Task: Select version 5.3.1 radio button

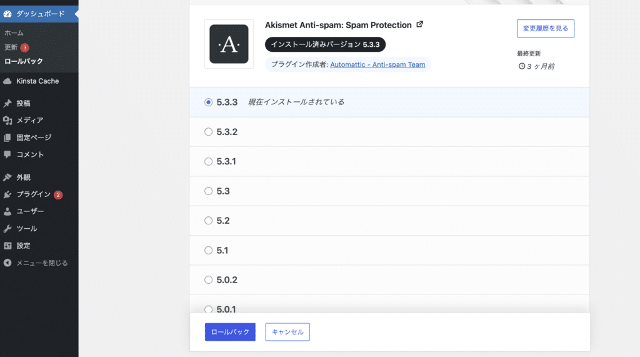Action: 209,161
